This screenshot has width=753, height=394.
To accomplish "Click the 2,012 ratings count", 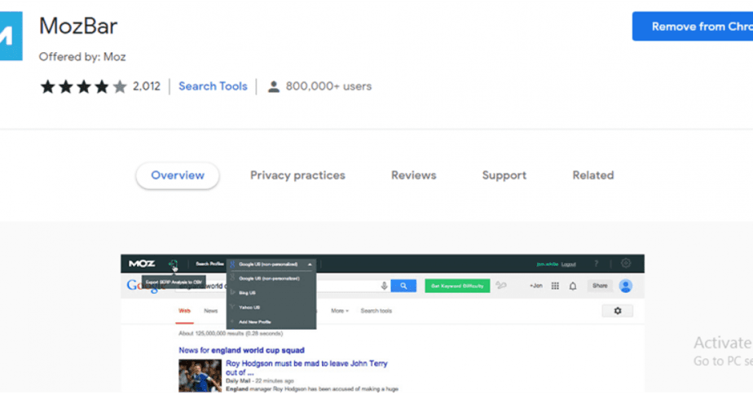I will (147, 86).
